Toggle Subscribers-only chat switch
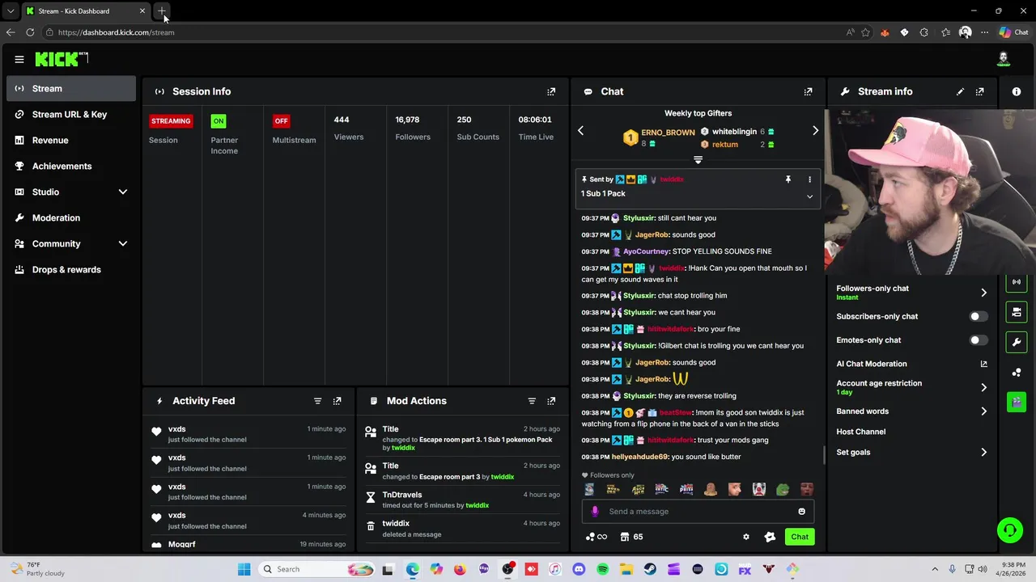This screenshot has width=1036, height=582. point(979,316)
